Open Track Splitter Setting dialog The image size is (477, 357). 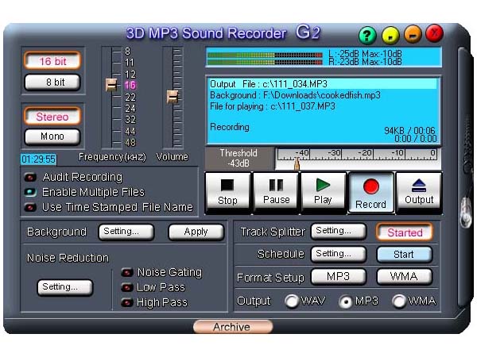coord(339,232)
